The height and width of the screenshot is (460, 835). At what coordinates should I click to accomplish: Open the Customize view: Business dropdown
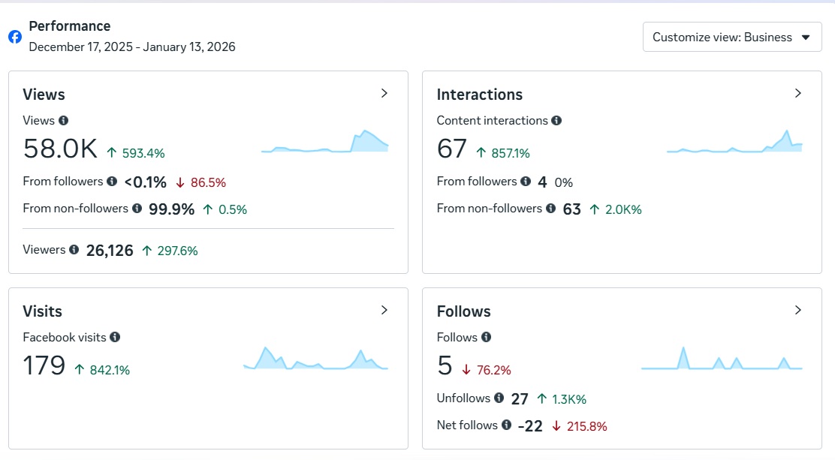point(731,37)
